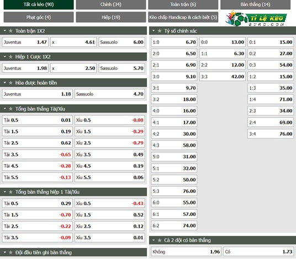This screenshot has width=296, height=259.
Task: Pick Sassuolo 4.70 in Hòa được hoàn tiền
Action: pyautogui.click(x=110, y=94)
